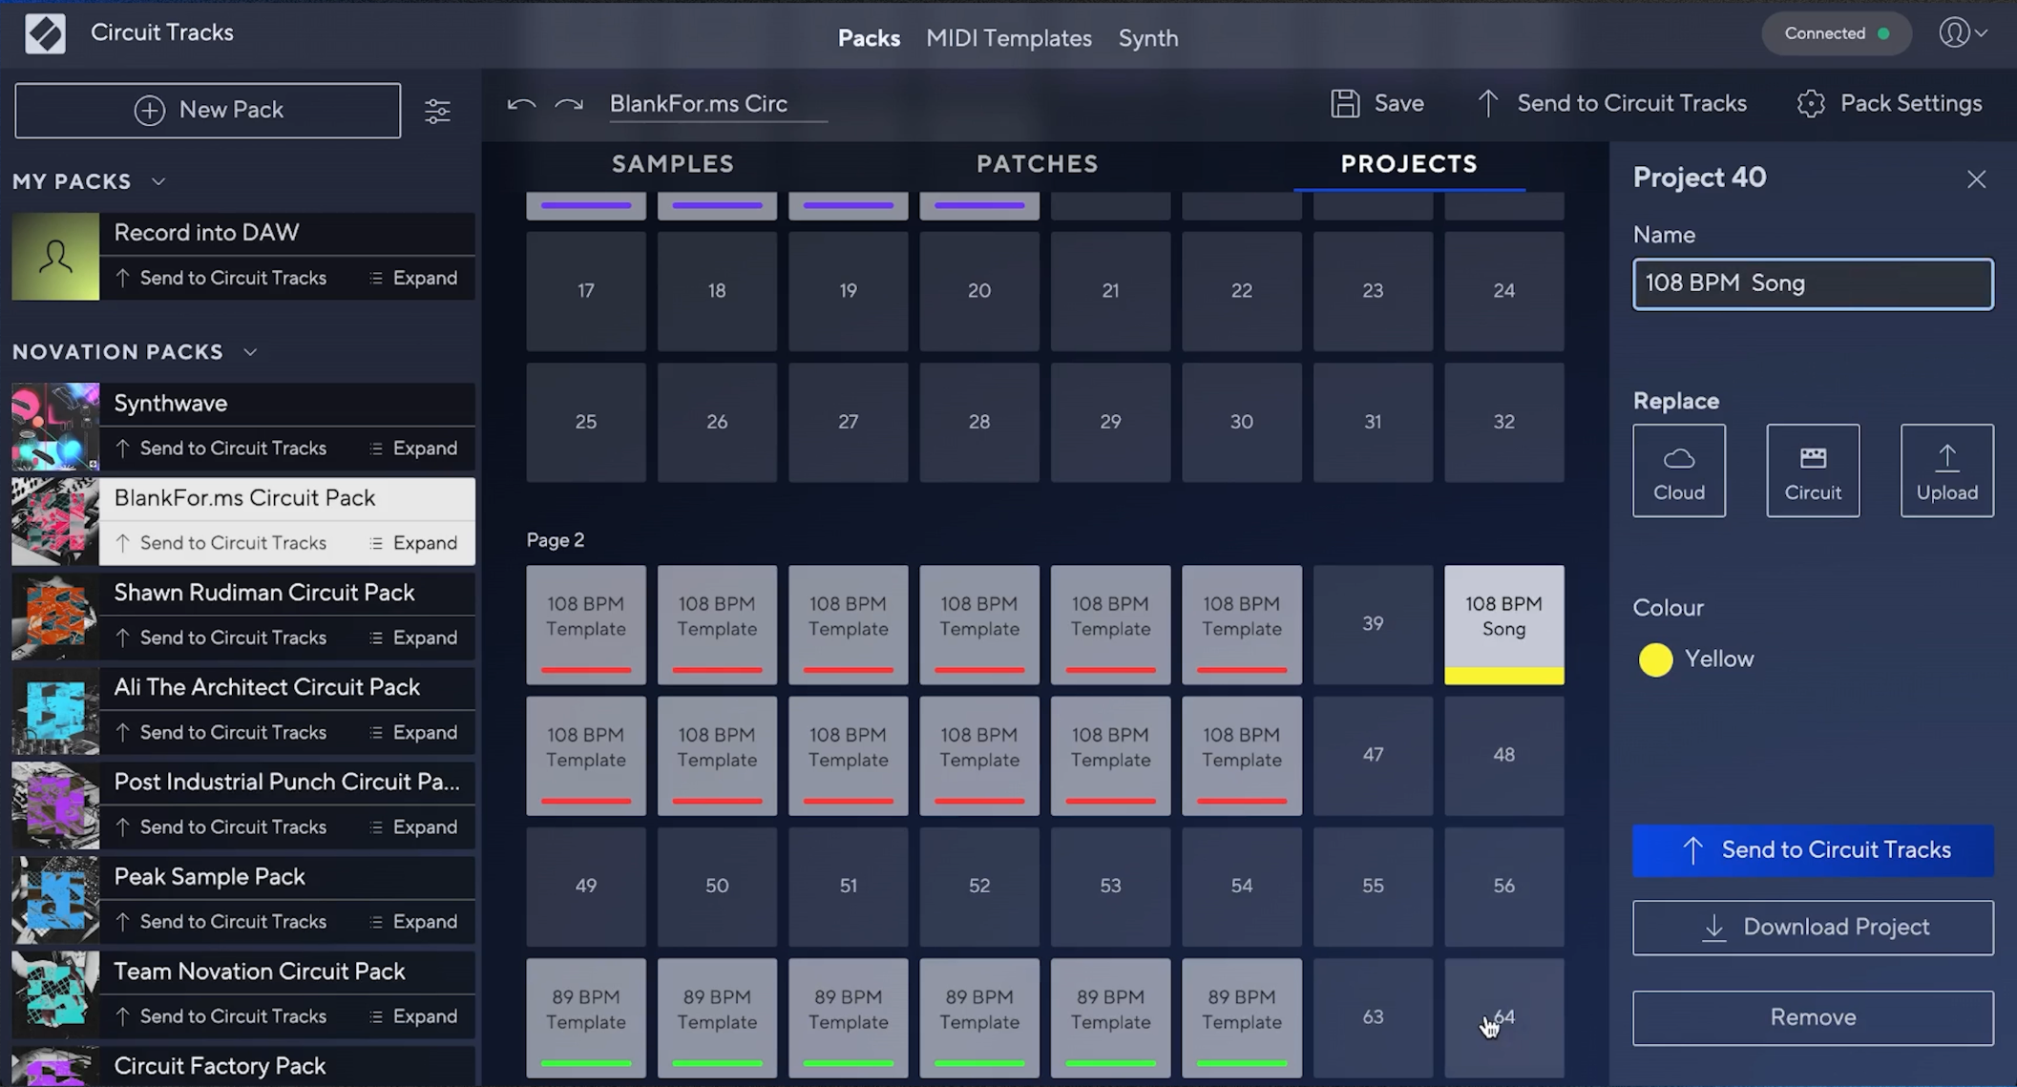Expand the Synthwave pack
The image size is (2017, 1087).
point(414,448)
